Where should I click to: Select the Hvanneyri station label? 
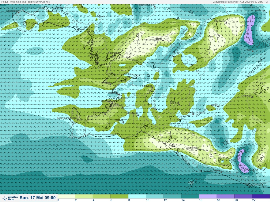pyautogui.click(x=114, y=53)
